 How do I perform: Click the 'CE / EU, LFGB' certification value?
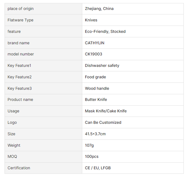click(98, 168)
